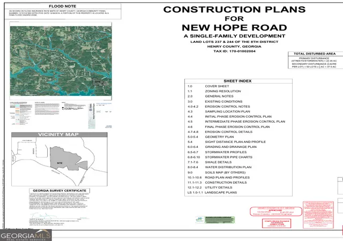Viewport: 343px width, 241px height.
Task: Click the surveyor signature on the certificate
Action: pos(43,216)
